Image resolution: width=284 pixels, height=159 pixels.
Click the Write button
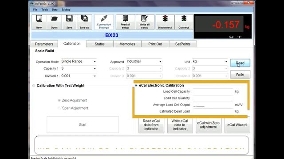tap(240, 74)
